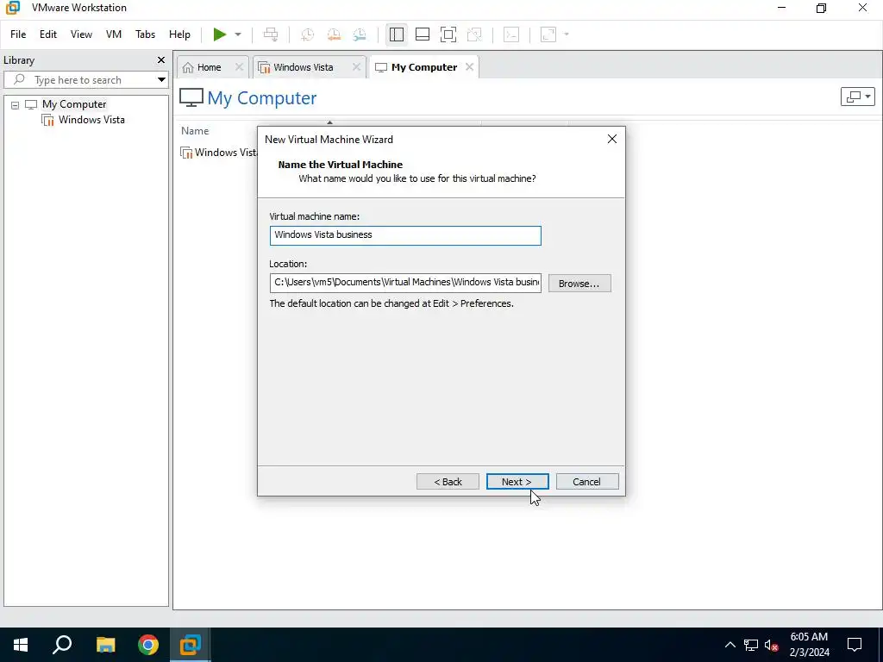Open the stretch display dropdown arrow
Screen dimensions: 883x662
coord(567,34)
